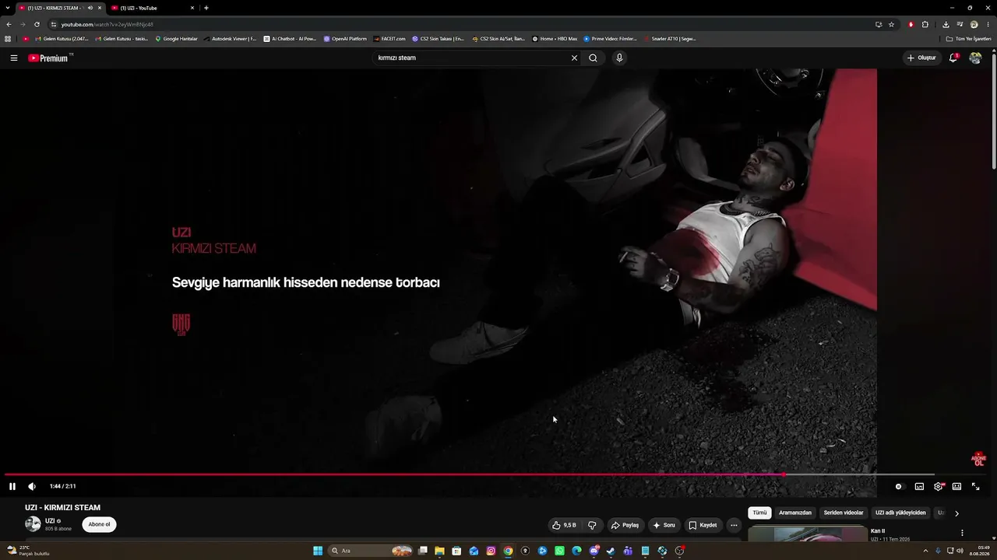Open options menu for the Kan II video
Viewport: 997px width, 560px height.
[962, 533]
